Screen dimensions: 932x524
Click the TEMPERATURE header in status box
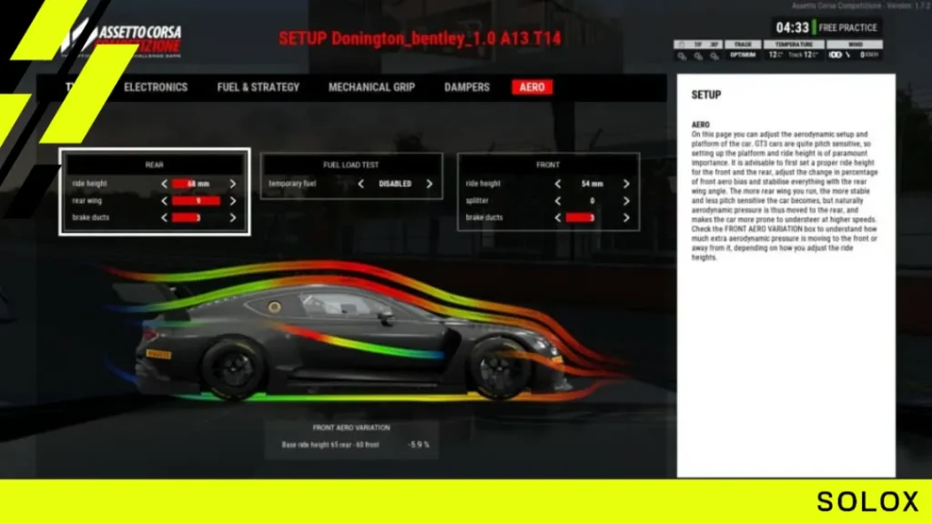[794, 45]
